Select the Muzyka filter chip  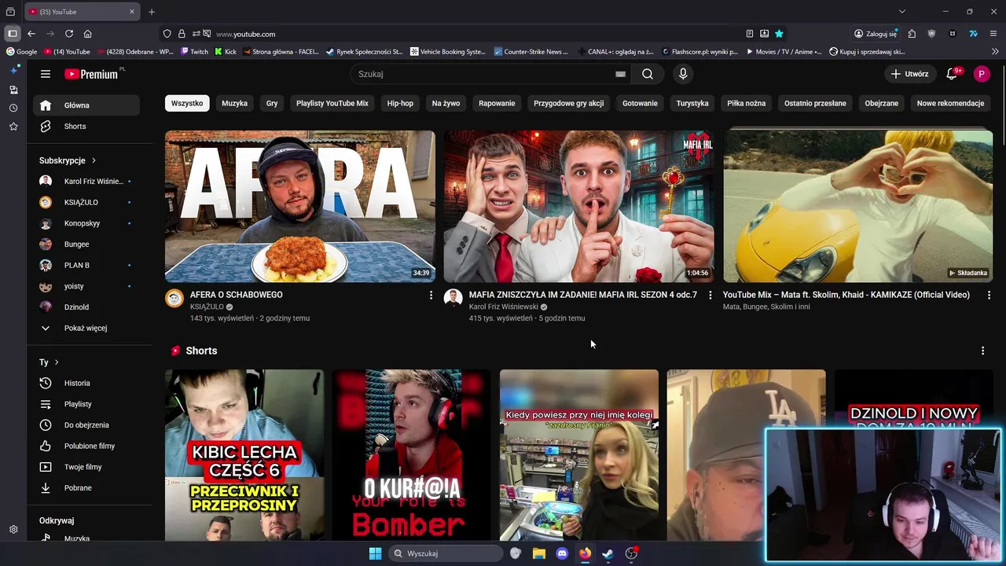pos(234,103)
